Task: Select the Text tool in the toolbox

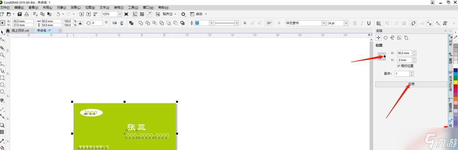Action: tap(2, 100)
